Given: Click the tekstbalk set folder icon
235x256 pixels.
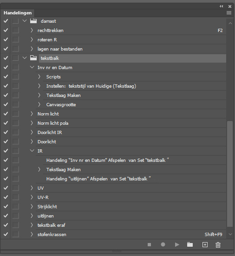Looking at the screenshot, I should coord(33,58).
